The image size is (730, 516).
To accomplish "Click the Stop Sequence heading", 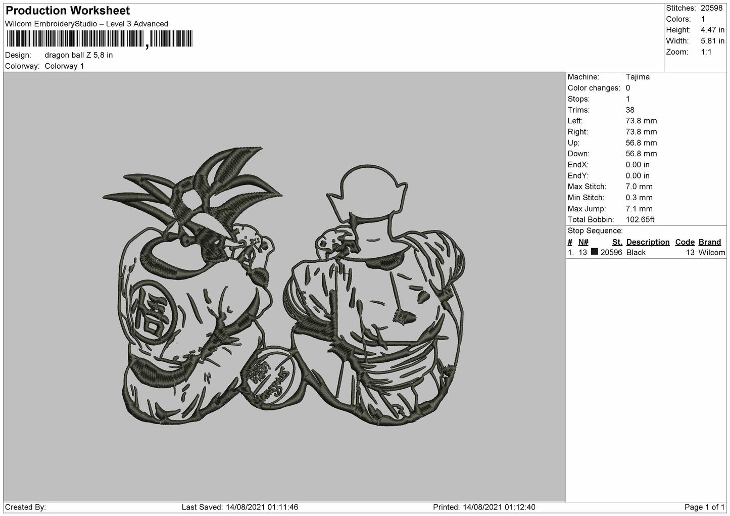I will (x=595, y=231).
